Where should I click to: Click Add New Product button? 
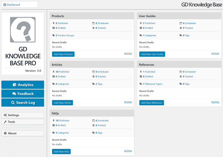(x=63, y=54)
